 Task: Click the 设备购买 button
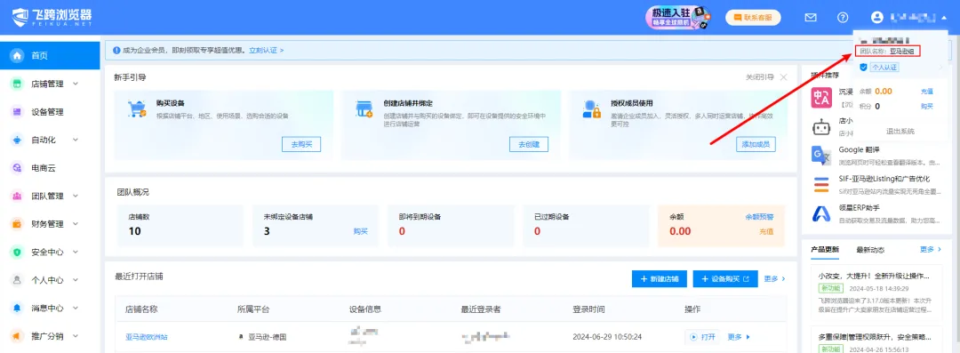[x=725, y=279]
